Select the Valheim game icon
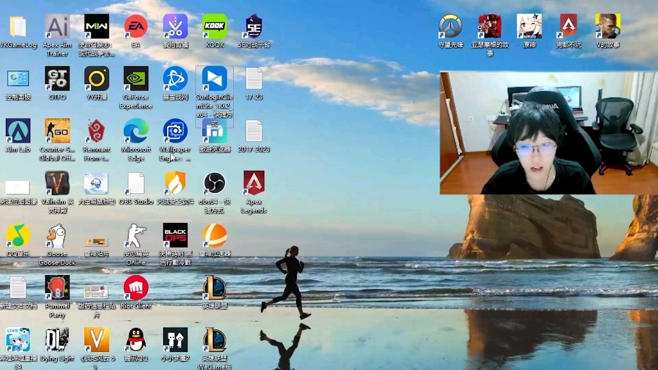Image resolution: width=658 pixels, height=370 pixels. pos(57,183)
